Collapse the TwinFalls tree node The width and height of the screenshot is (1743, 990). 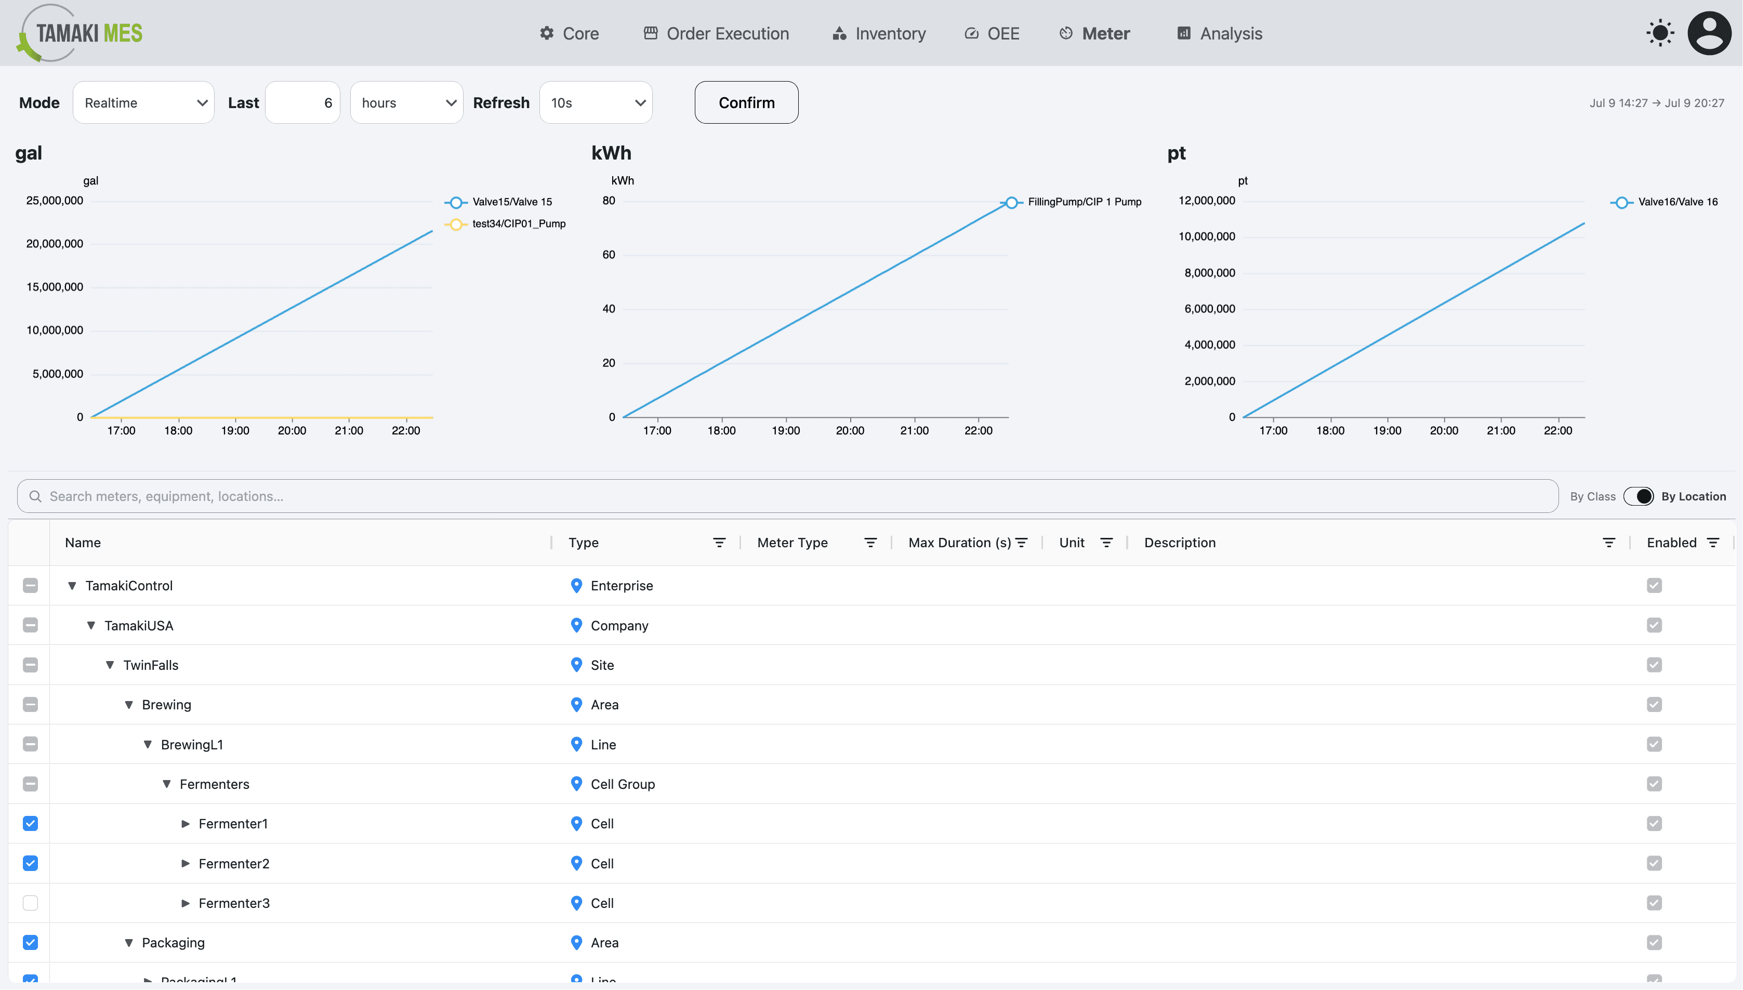coord(110,665)
